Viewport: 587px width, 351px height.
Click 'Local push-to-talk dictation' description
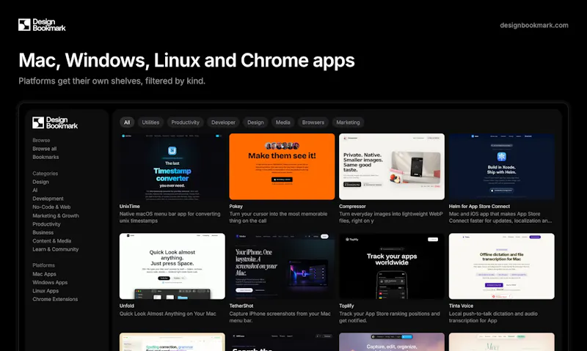[493, 317]
